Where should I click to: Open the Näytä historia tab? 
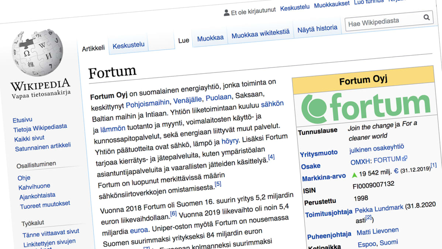pyautogui.click(x=317, y=28)
